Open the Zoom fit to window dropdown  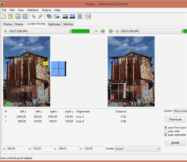(180, 111)
